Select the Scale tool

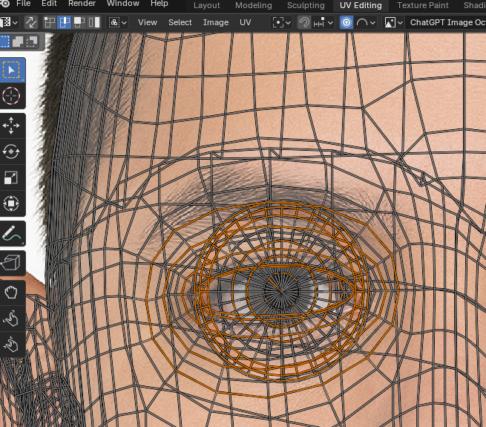[12, 177]
